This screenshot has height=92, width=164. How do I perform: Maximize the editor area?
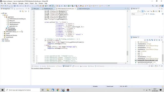128,8
